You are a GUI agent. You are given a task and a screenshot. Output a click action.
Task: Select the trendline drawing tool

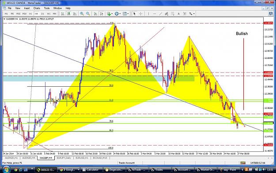click(161, 14)
